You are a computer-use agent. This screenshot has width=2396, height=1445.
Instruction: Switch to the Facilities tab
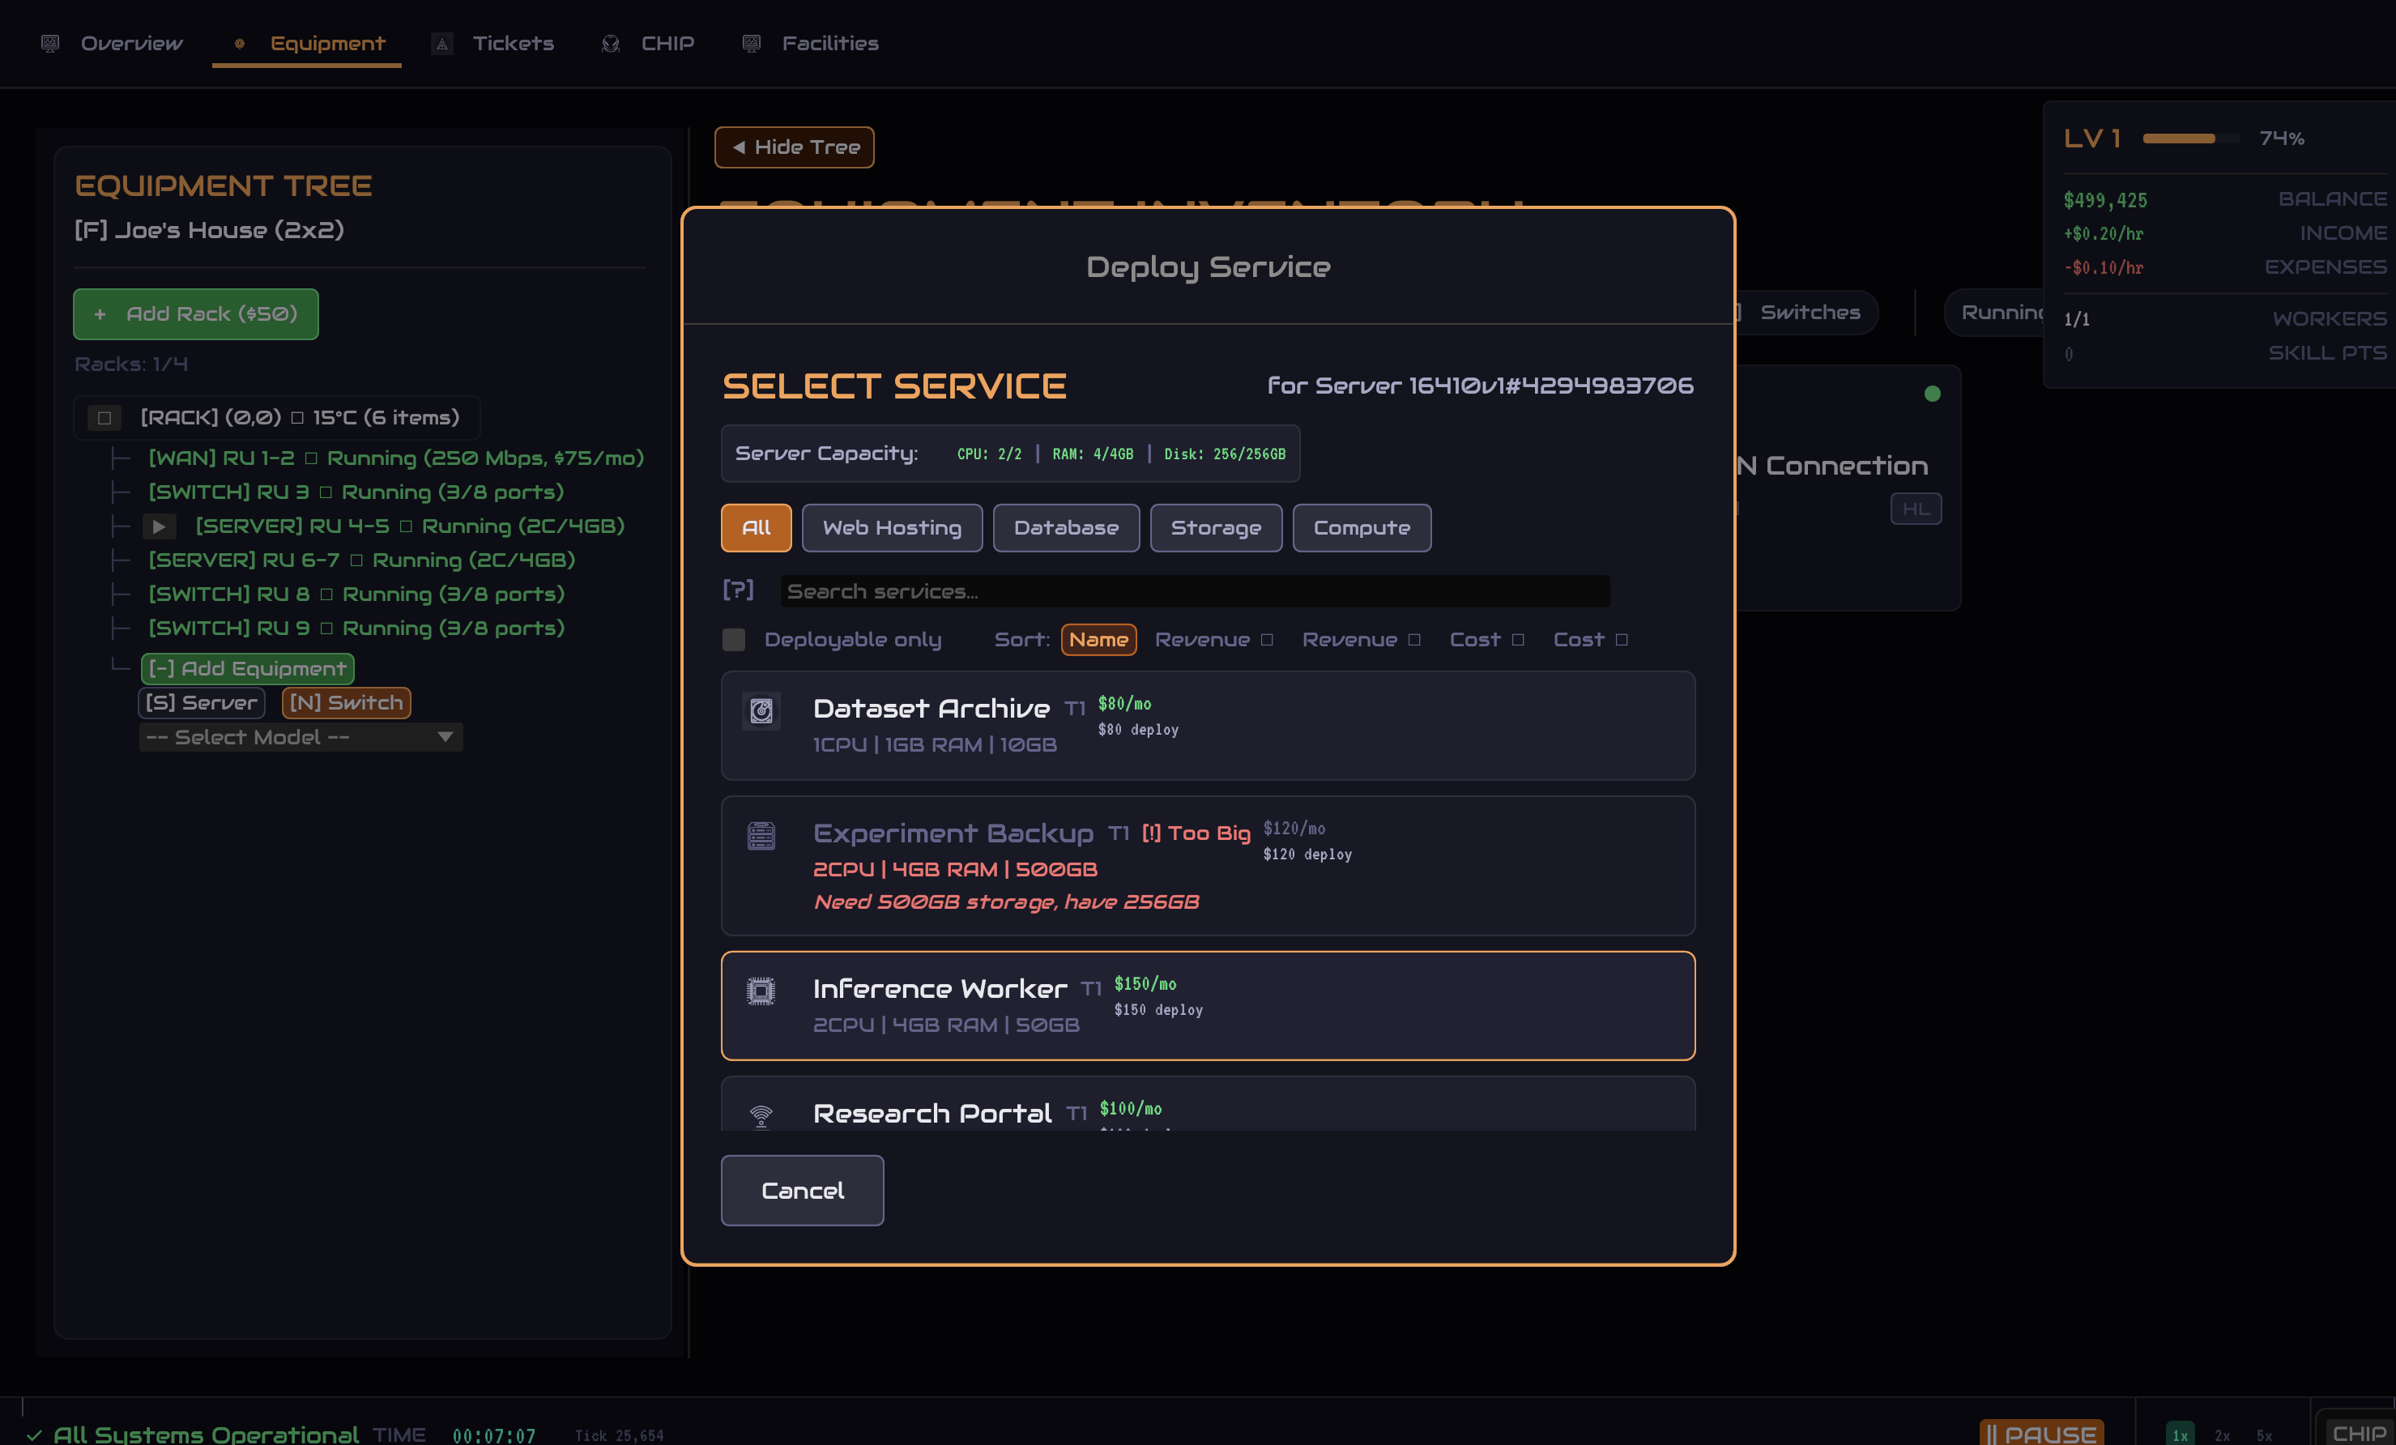coord(829,43)
